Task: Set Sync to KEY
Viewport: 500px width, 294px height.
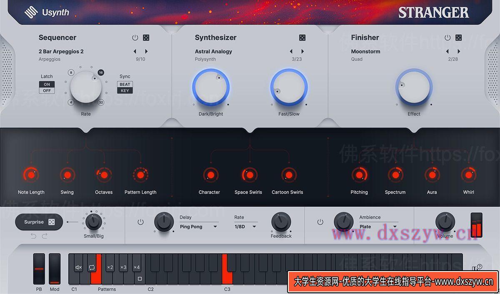Action: tap(125, 90)
